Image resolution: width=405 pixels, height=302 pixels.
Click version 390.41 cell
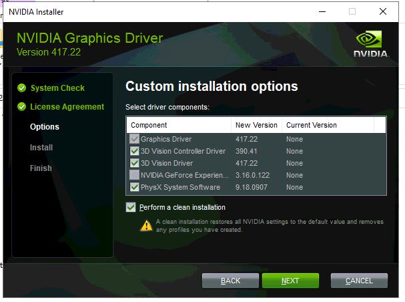click(x=246, y=151)
